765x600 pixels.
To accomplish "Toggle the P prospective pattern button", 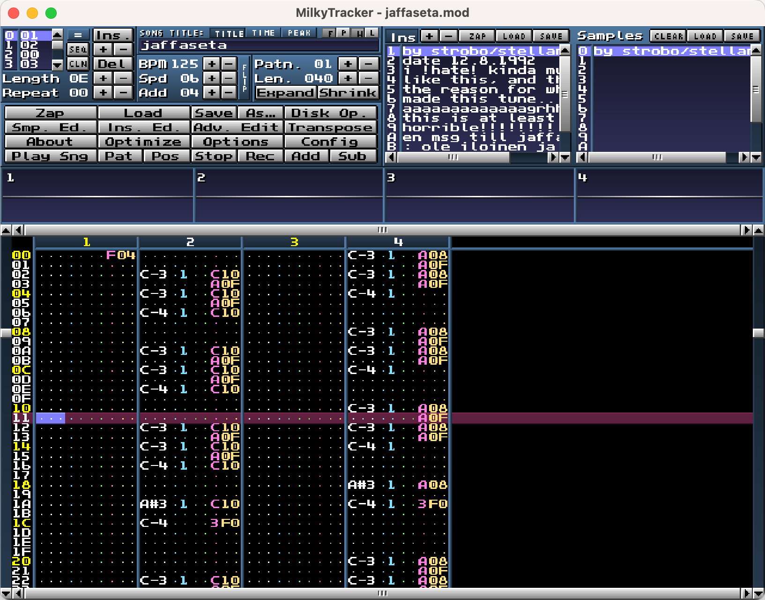I will pos(344,33).
